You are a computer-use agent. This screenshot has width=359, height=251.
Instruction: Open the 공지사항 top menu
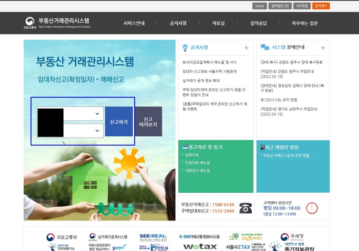[178, 23]
